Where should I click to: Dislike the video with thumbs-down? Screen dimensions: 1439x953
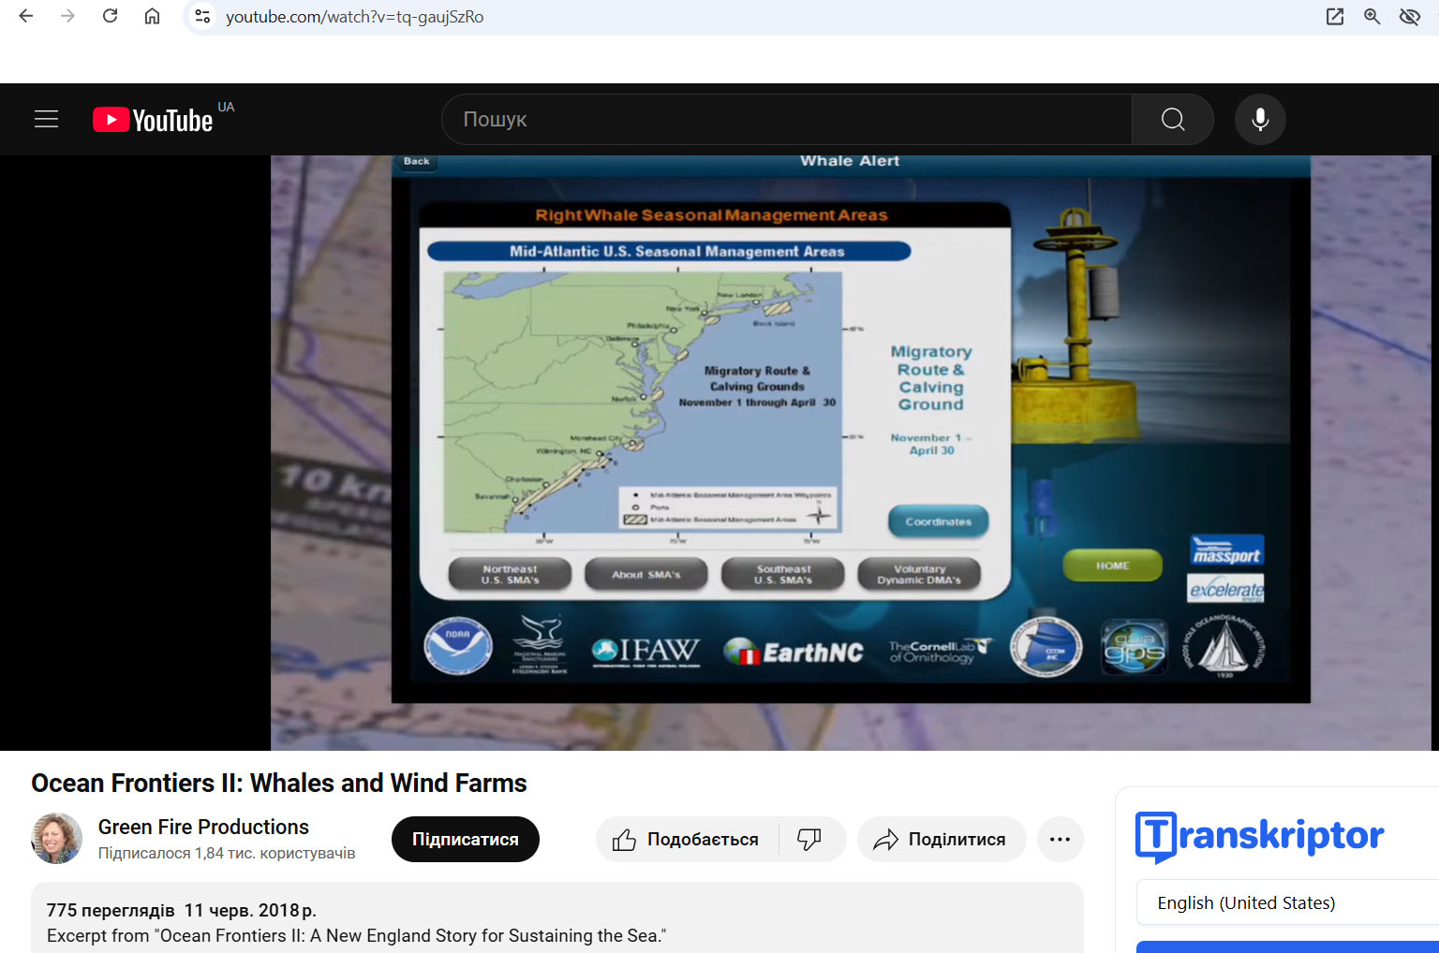coord(809,839)
